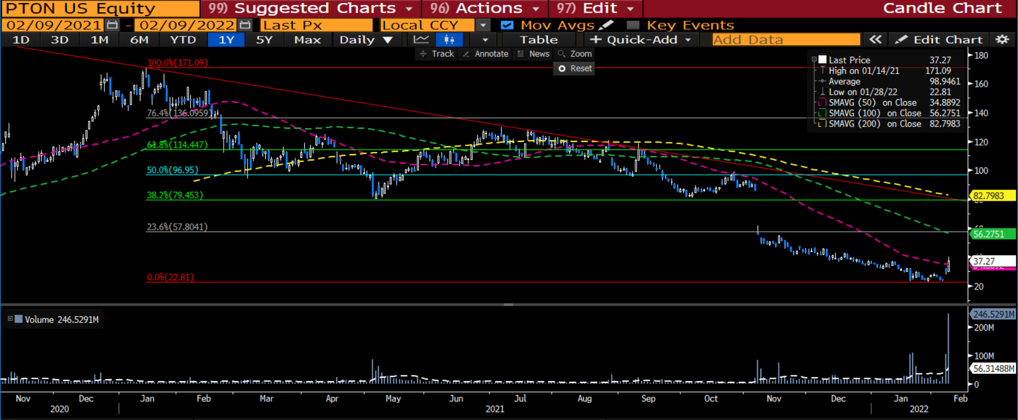Screen dimensions: 1018x420
Task: Select the 1M time range
Action: (x=100, y=40)
